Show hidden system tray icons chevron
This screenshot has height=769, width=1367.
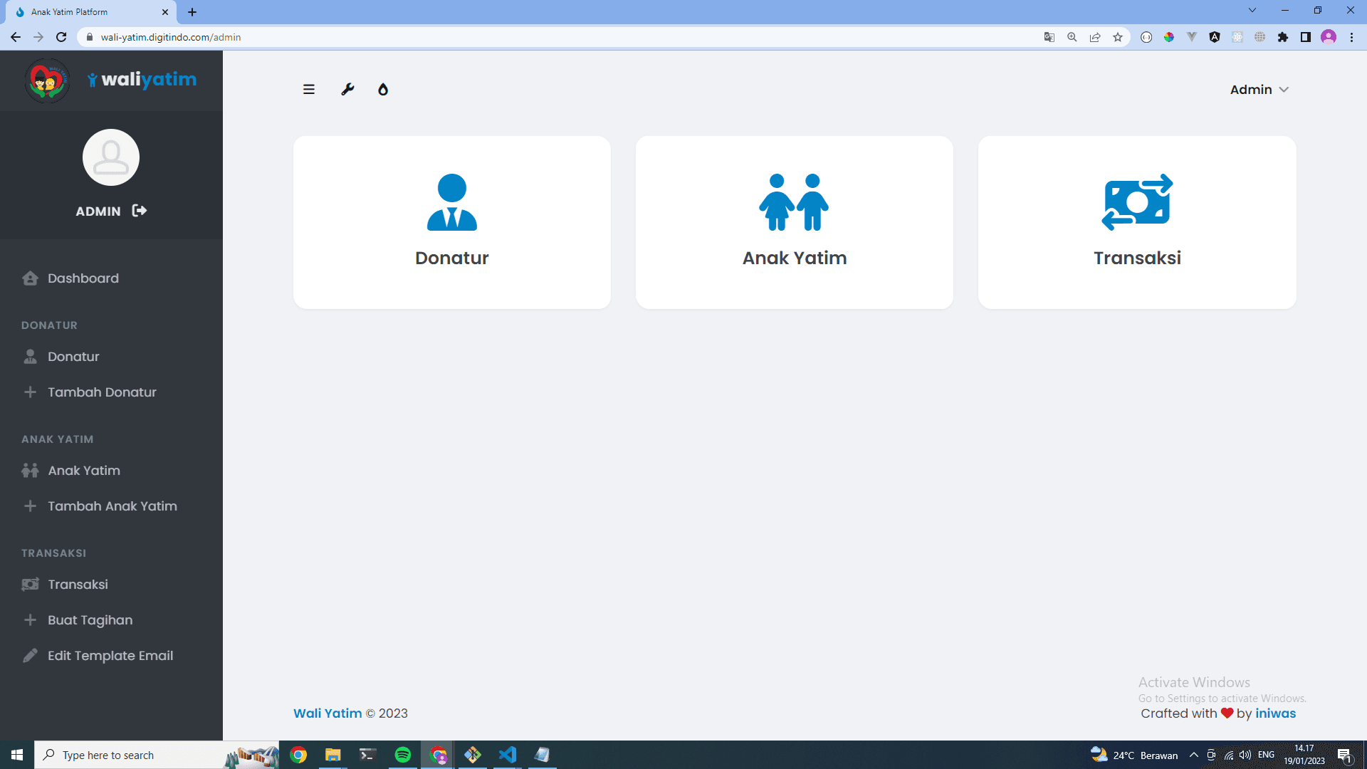pyautogui.click(x=1194, y=755)
